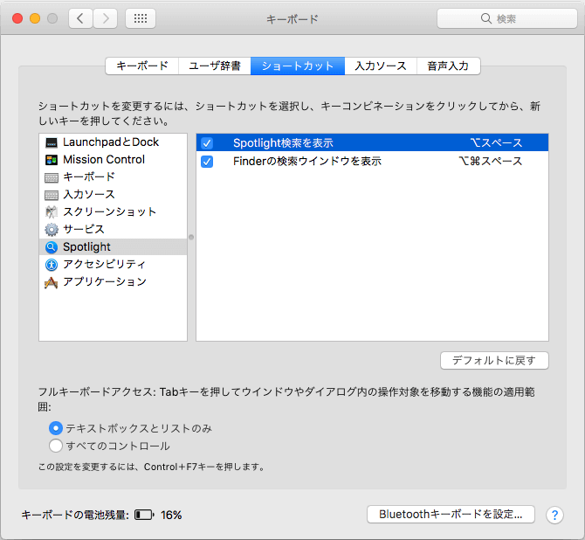Viewport: 585px width, 540px height.
Task: Select the ショートカット tab
Action: click(x=298, y=66)
